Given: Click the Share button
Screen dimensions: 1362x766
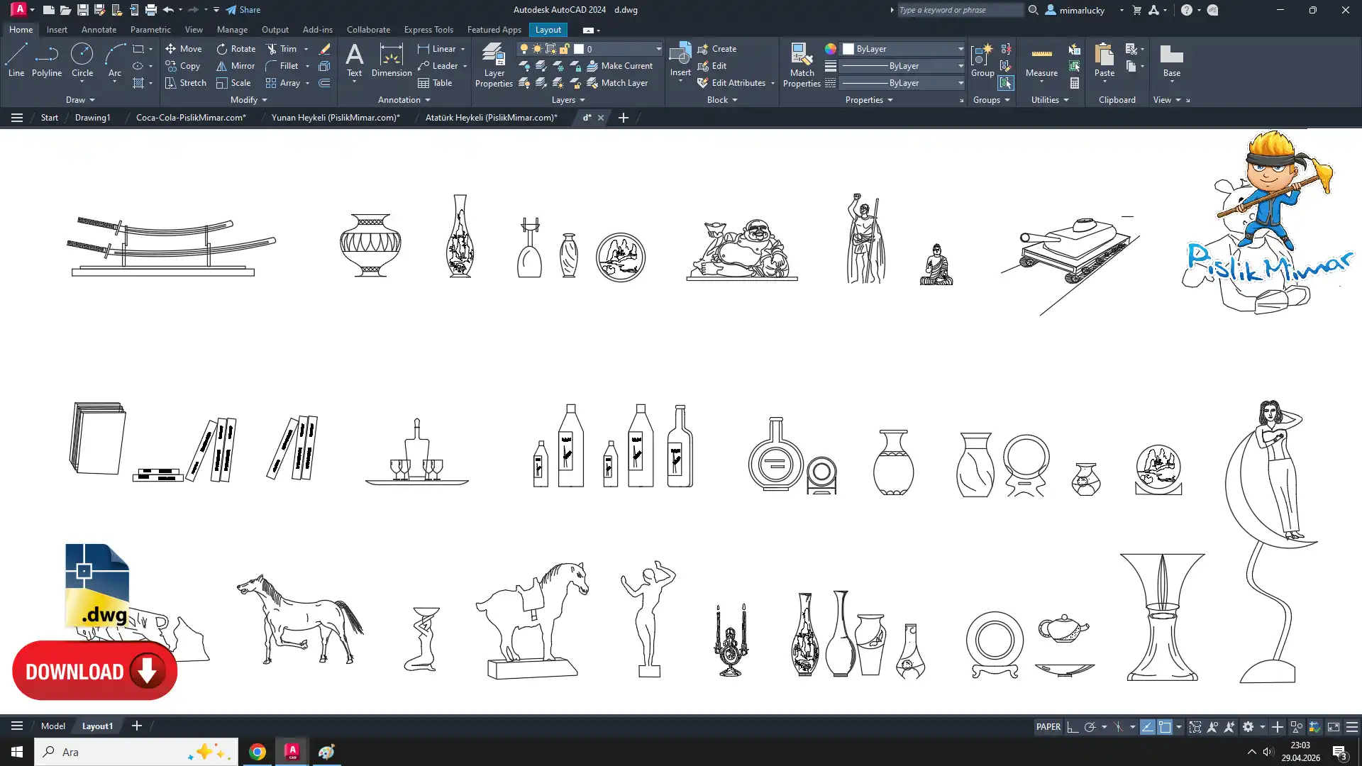Looking at the screenshot, I should point(243,10).
